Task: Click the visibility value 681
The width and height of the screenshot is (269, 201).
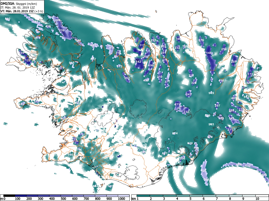Action: 93,45
